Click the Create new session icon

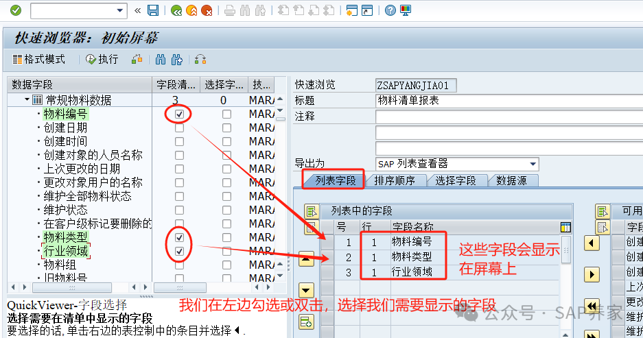click(351, 10)
